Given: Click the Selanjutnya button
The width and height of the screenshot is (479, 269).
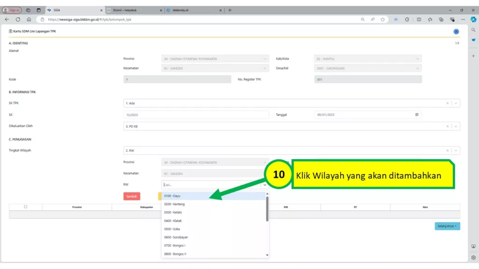Looking at the screenshot, I should click(447, 227).
